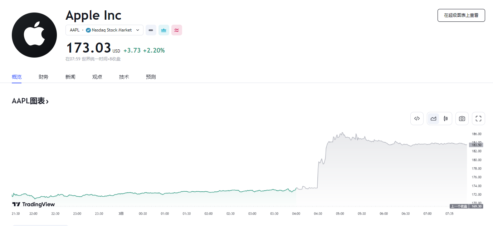The height and width of the screenshot is (226, 493).
Task: Click the pink approximate-sign badge
Action: tap(177, 30)
